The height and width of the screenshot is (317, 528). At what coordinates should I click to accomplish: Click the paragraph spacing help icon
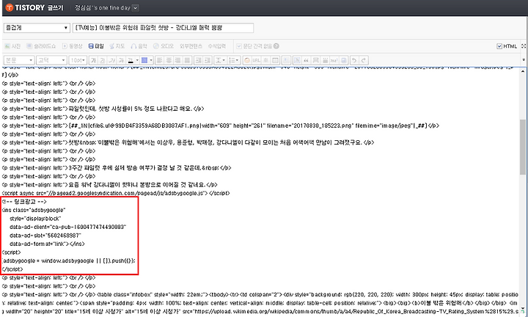click(276, 46)
